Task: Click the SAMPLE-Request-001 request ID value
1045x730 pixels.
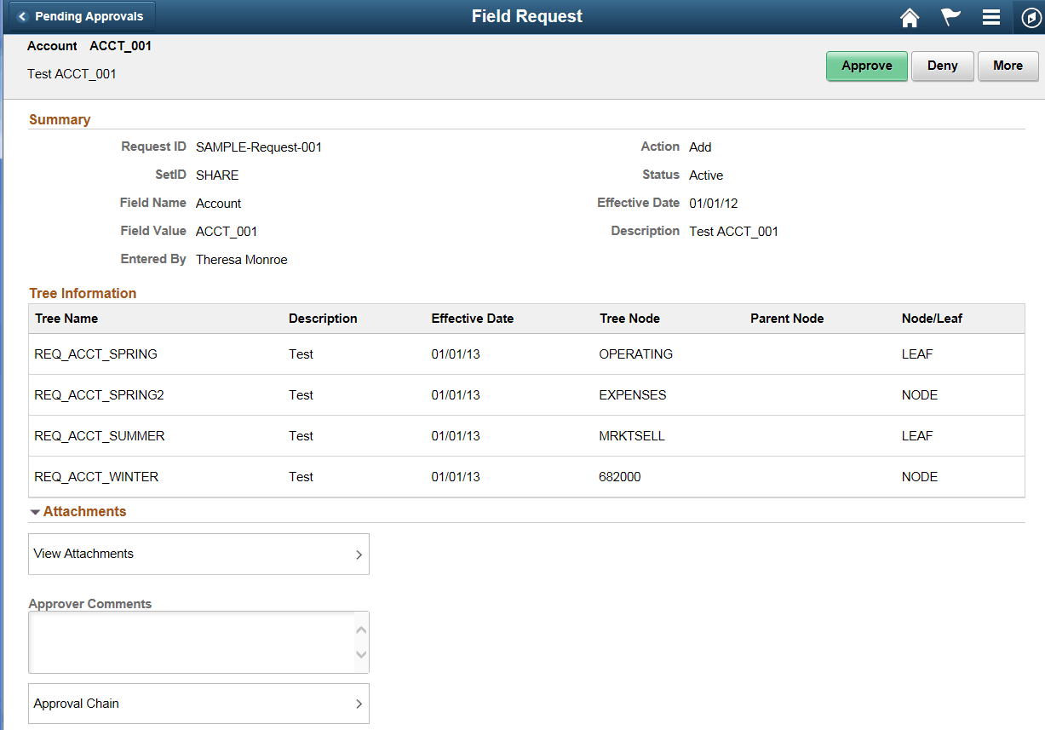Action: 259,147
